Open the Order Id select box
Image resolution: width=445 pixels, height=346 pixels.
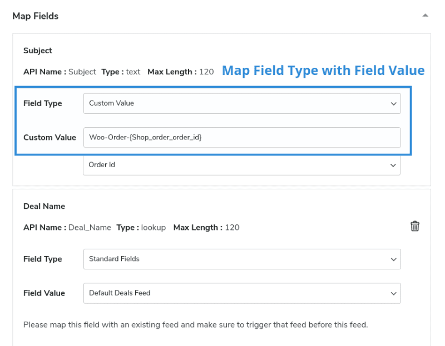point(241,165)
